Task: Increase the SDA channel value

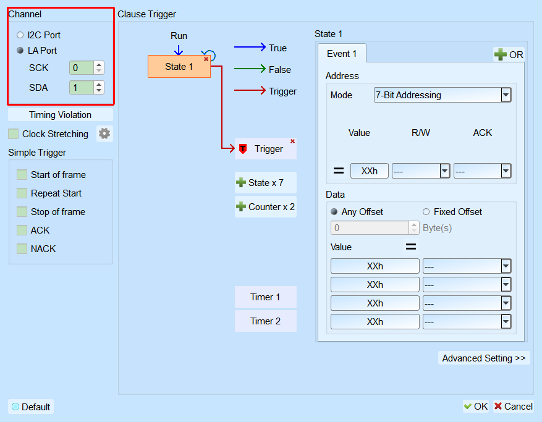Action: [99, 84]
